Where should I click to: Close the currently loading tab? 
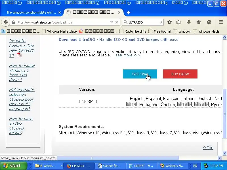119,12
